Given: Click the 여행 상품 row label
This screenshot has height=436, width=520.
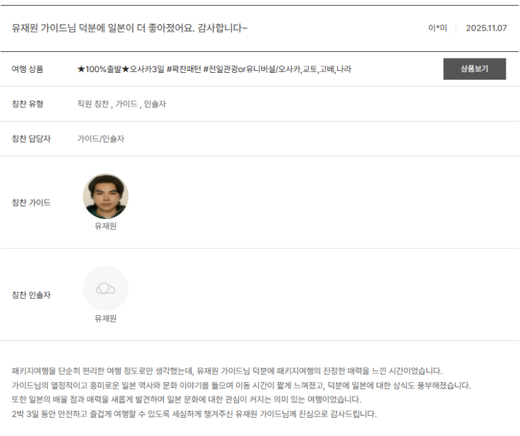Looking at the screenshot, I should 27,69.
